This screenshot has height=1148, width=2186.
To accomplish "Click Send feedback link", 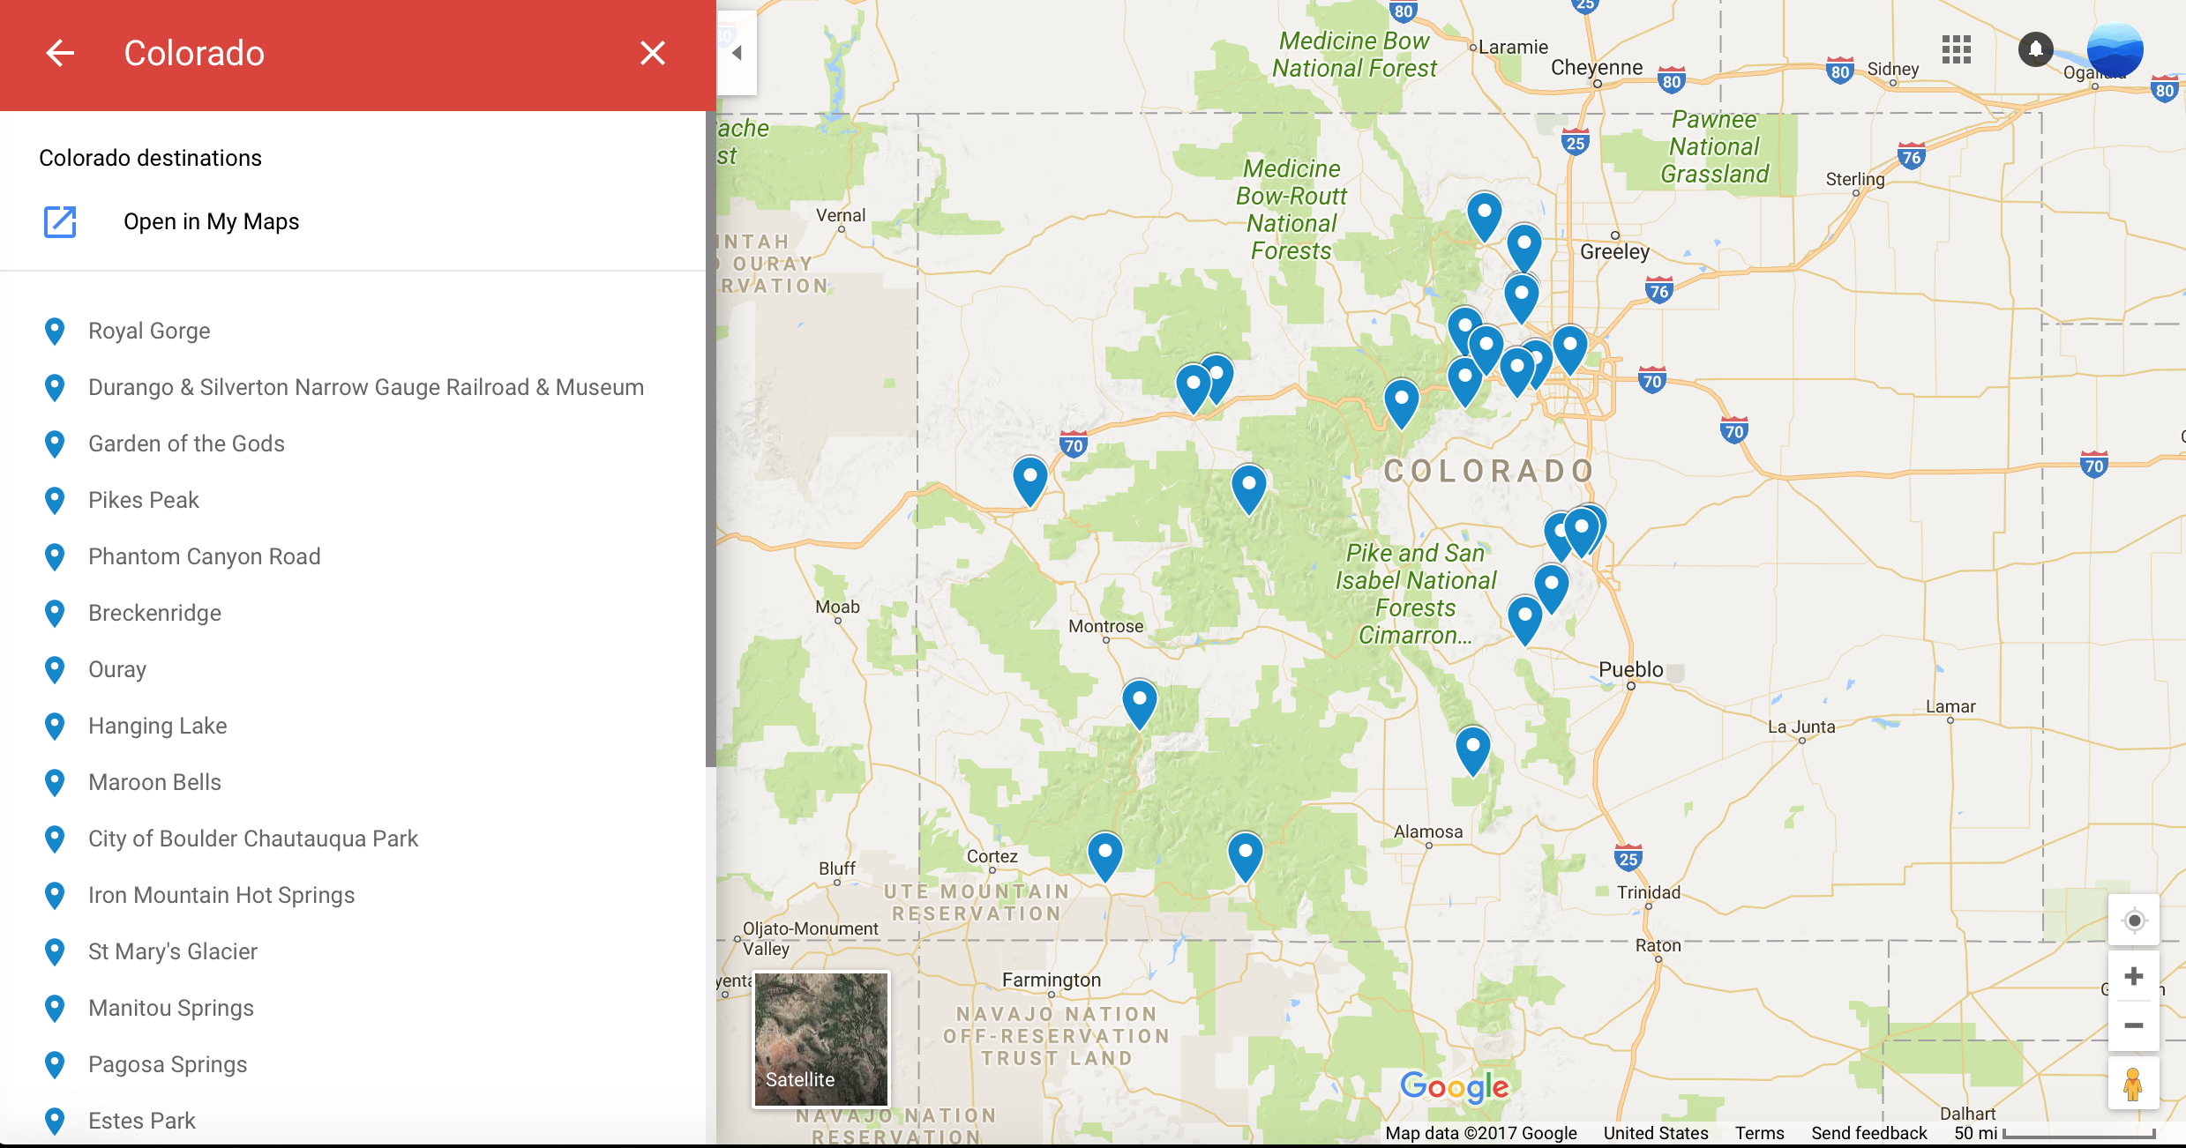I will pyautogui.click(x=1868, y=1133).
